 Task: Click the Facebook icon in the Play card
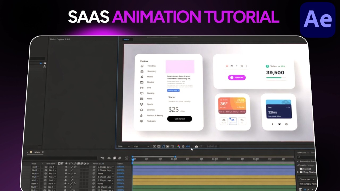point(273,124)
